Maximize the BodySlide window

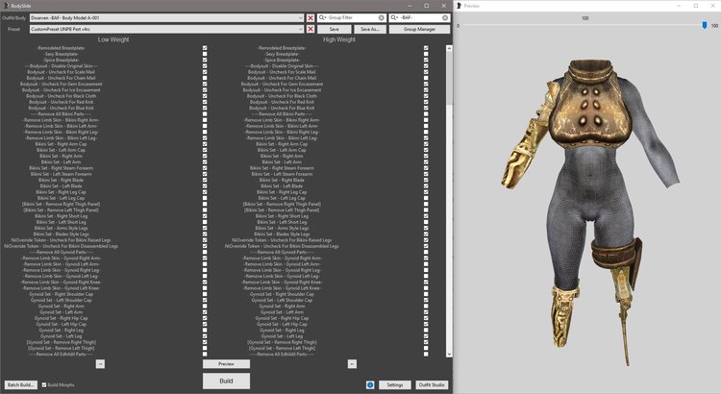[x=426, y=6]
